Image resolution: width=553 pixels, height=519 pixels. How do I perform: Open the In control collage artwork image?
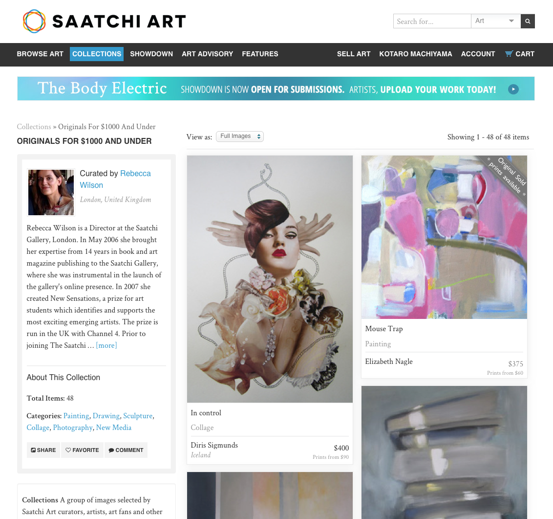[270, 279]
